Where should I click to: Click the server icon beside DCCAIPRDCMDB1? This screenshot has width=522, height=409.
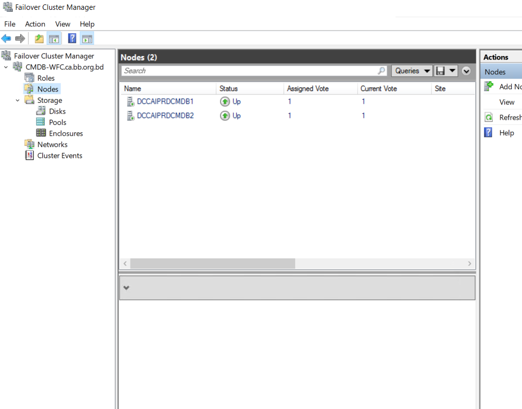click(130, 101)
